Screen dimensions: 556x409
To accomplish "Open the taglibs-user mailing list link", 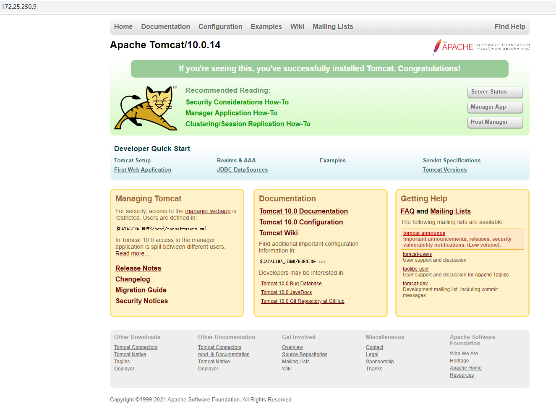I will click(x=416, y=269).
